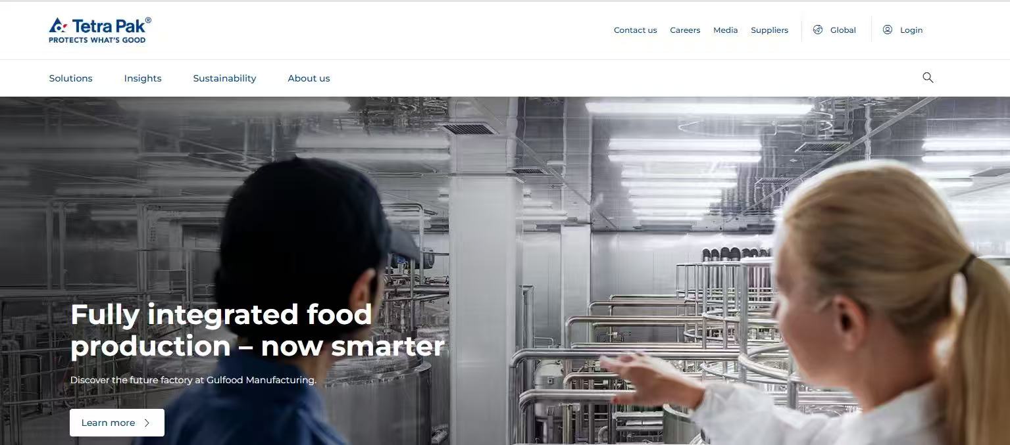Visit the Suppliers page

click(x=769, y=30)
